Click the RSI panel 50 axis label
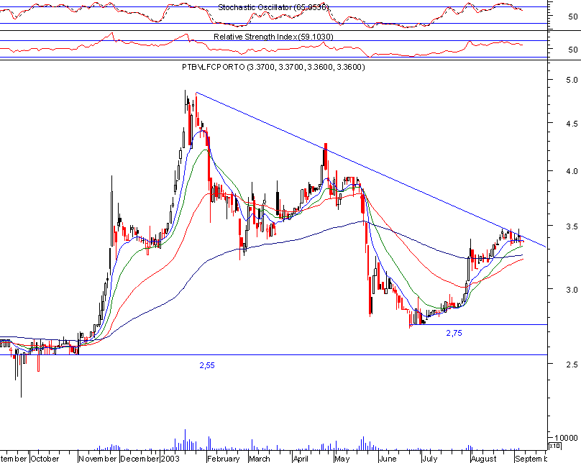Viewport: 581px width, 463px height. (x=573, y=50)
